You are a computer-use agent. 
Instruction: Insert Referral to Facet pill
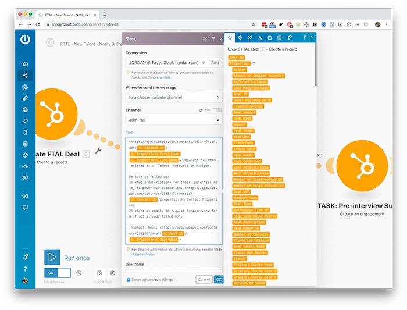point(250,82)
